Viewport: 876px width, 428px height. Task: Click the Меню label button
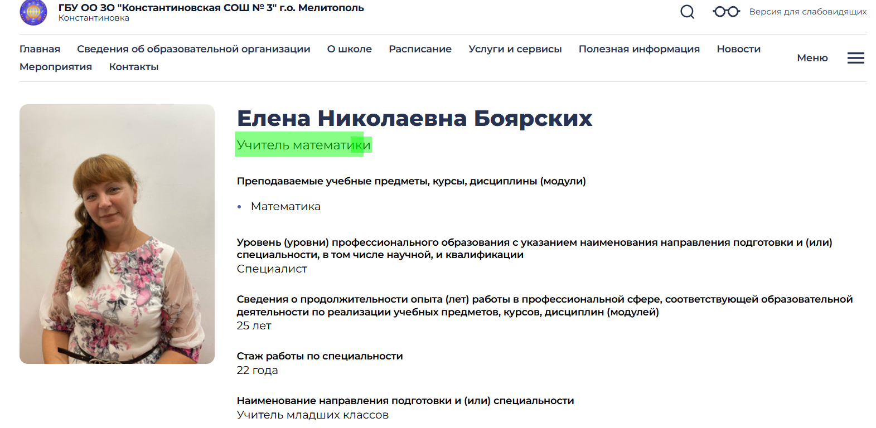tap(812, 58)
